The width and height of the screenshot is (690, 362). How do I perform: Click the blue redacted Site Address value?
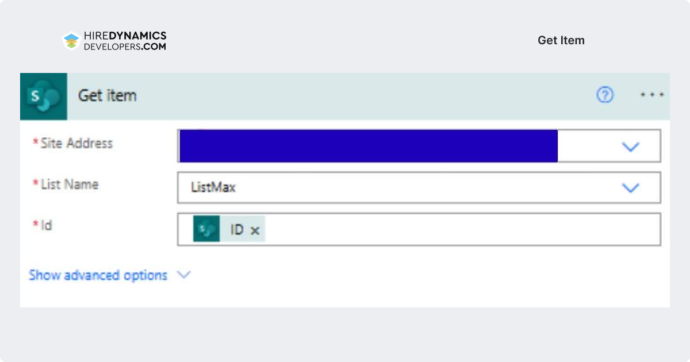(x=369, y=146)
